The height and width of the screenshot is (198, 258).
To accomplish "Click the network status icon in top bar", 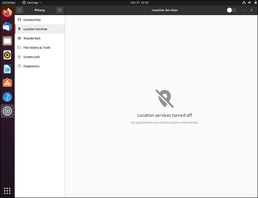I will tap(244, 2).
